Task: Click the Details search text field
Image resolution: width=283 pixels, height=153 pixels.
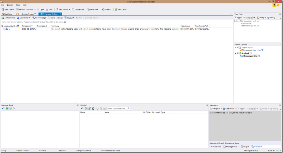Action: (117, 109)
